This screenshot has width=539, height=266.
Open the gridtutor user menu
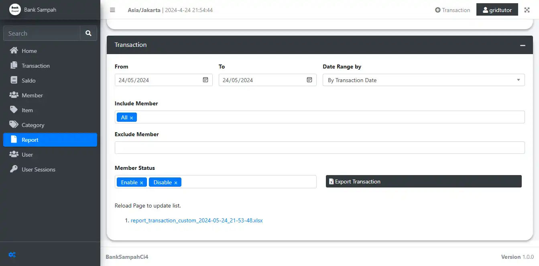(497, 10)
